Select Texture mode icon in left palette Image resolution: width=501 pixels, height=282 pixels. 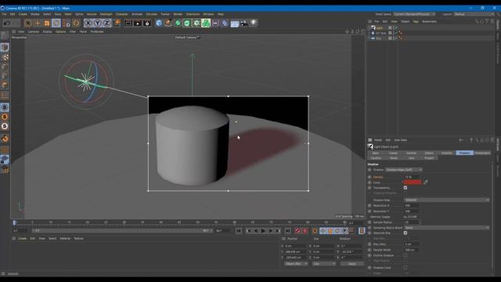[5, 57]
